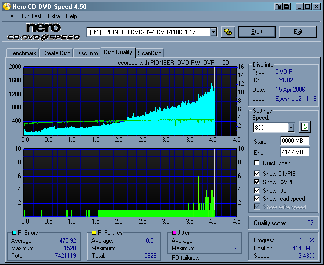This screenshot has height=265, width=324.
Task: Click the date 15 Apr 2006
Action: 290,90
